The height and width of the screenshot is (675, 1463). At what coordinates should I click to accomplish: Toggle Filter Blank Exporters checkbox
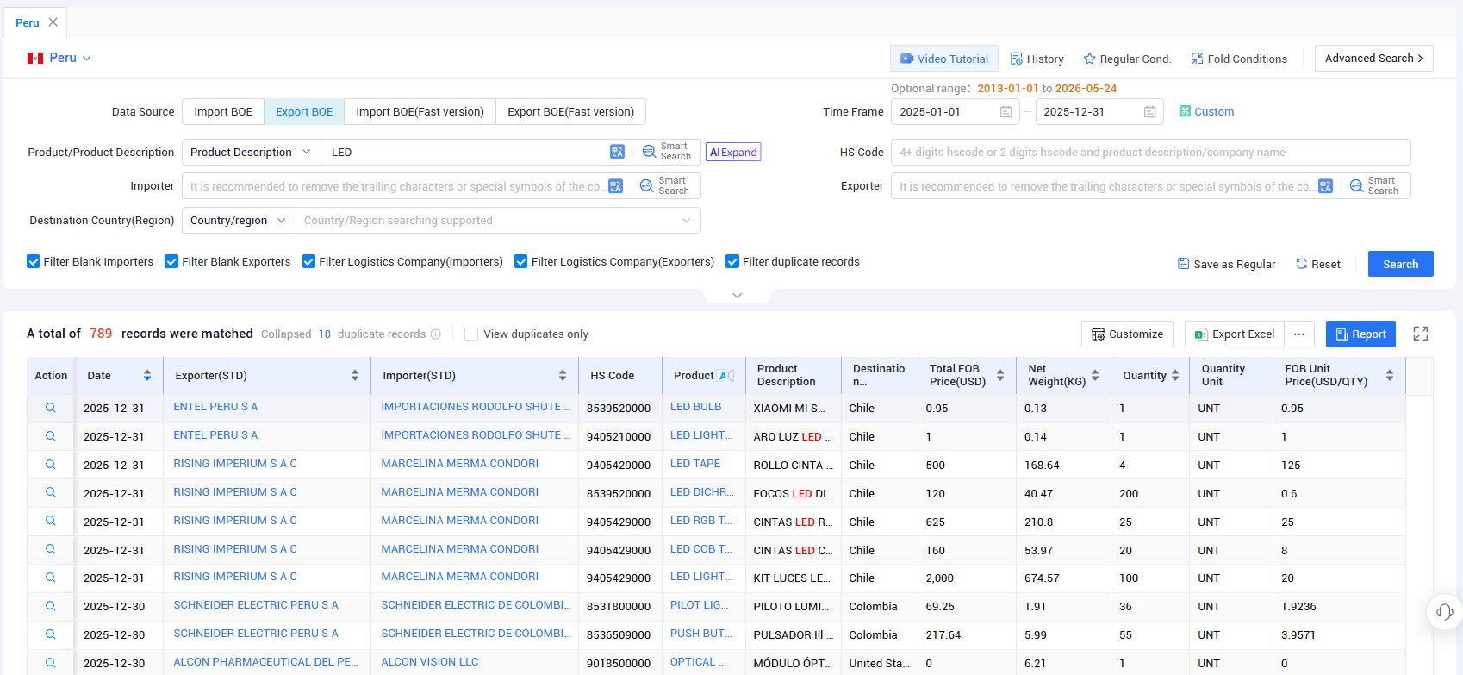coord(171,262)
